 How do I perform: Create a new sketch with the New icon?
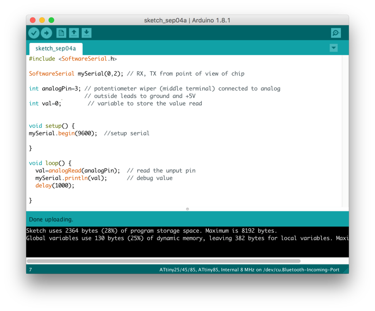(x=61, y=33)
